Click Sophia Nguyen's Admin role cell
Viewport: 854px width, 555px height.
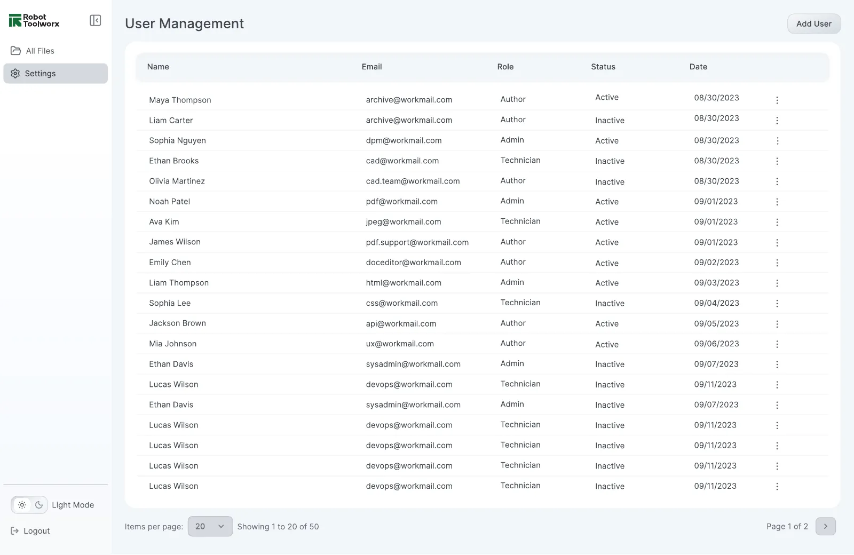pos(512,140)
